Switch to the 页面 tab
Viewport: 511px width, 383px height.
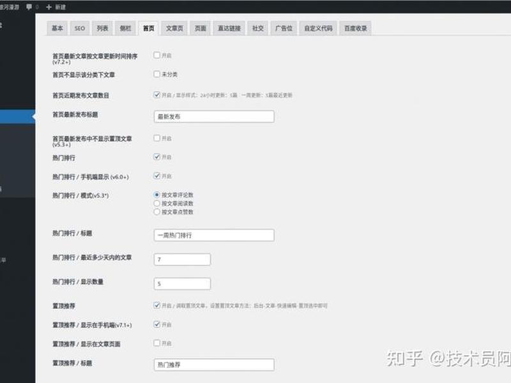pos(201,28)
